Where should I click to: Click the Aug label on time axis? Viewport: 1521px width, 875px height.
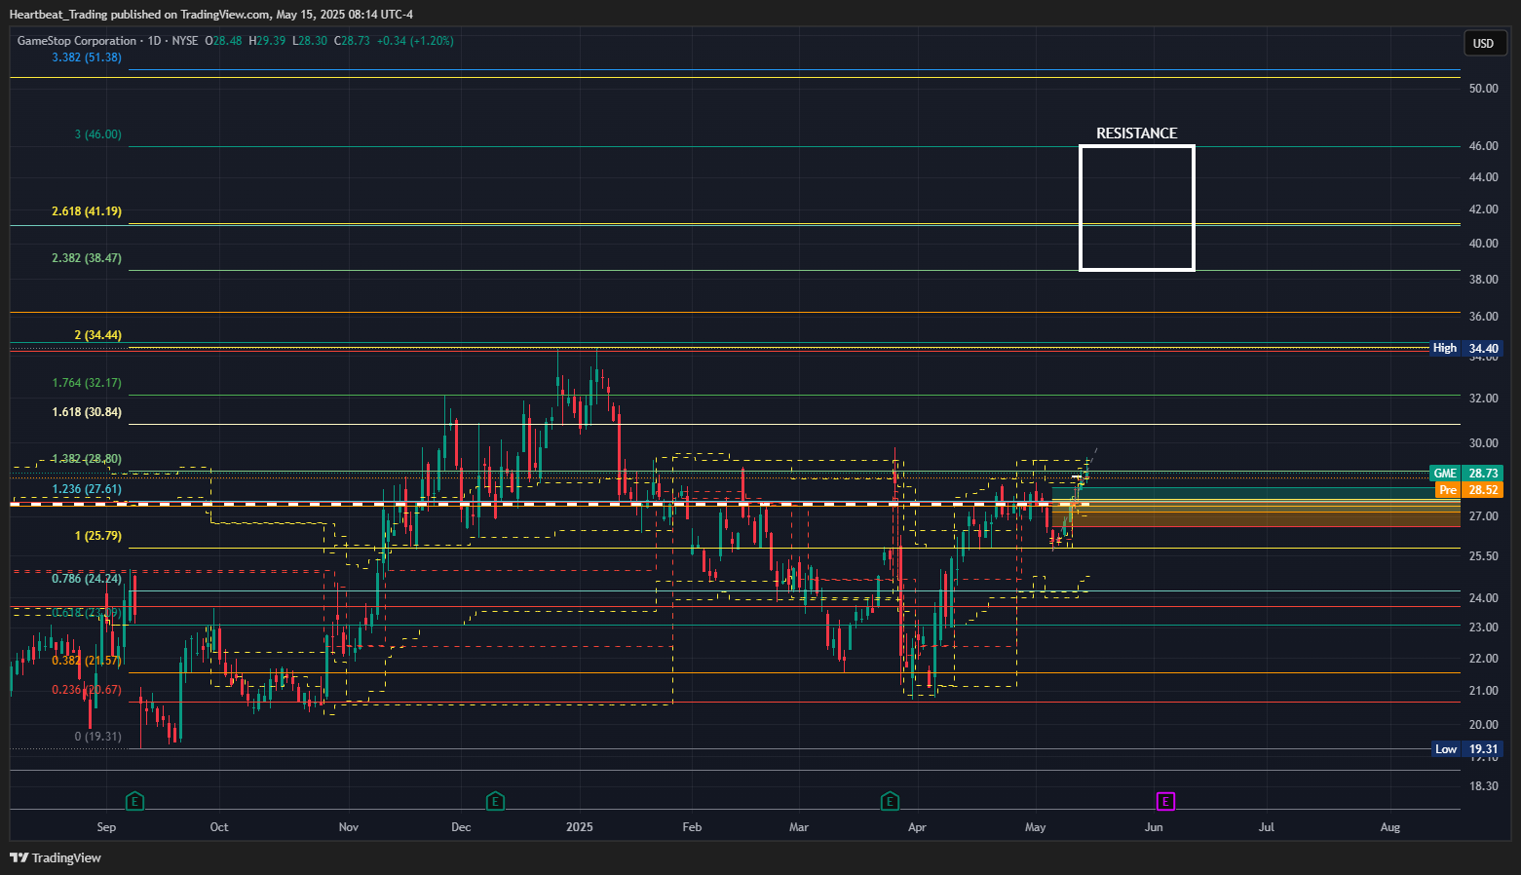pyautogui.click(x=1390, y=827)
